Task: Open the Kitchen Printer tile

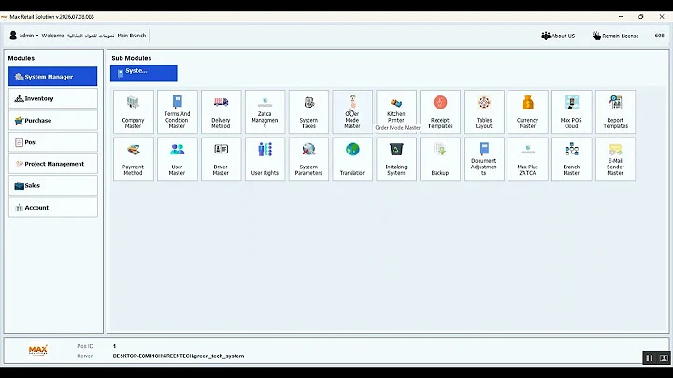Action: pos(396,111)
